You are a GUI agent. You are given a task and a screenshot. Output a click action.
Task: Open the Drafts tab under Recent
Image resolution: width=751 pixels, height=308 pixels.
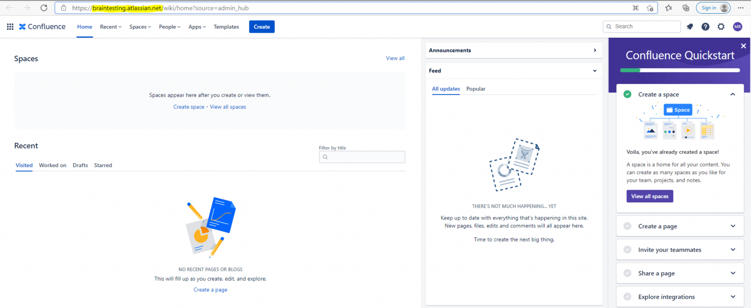pyautogui.click(x=80, y=165)
